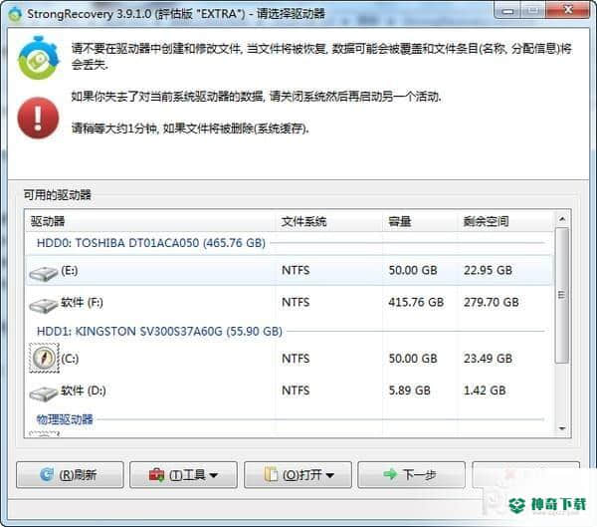Click NTFS cell in the 软件 (D:) row
The image size is (597, 527).
[296, 391]
